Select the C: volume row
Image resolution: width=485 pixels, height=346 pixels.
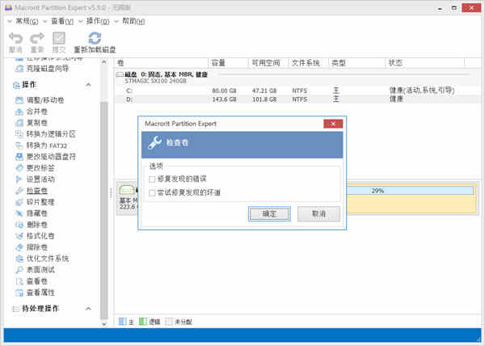[297, 91]
